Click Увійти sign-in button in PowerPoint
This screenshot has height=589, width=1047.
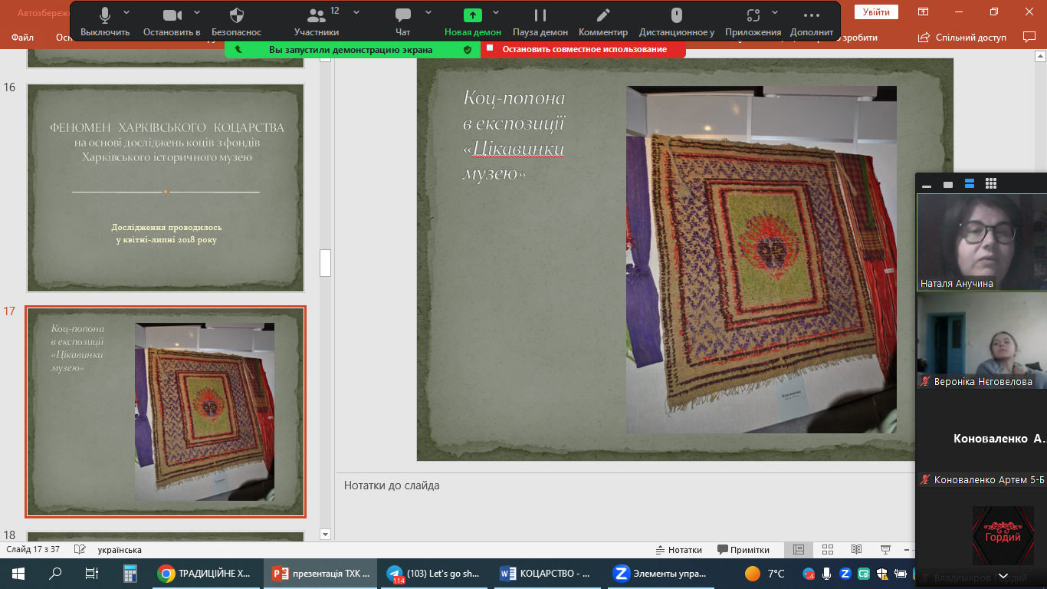coord(876,12)
